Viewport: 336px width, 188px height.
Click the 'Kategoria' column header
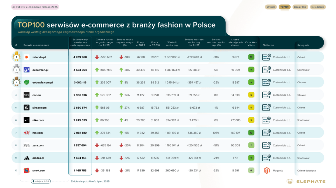(x=303, y=45)
